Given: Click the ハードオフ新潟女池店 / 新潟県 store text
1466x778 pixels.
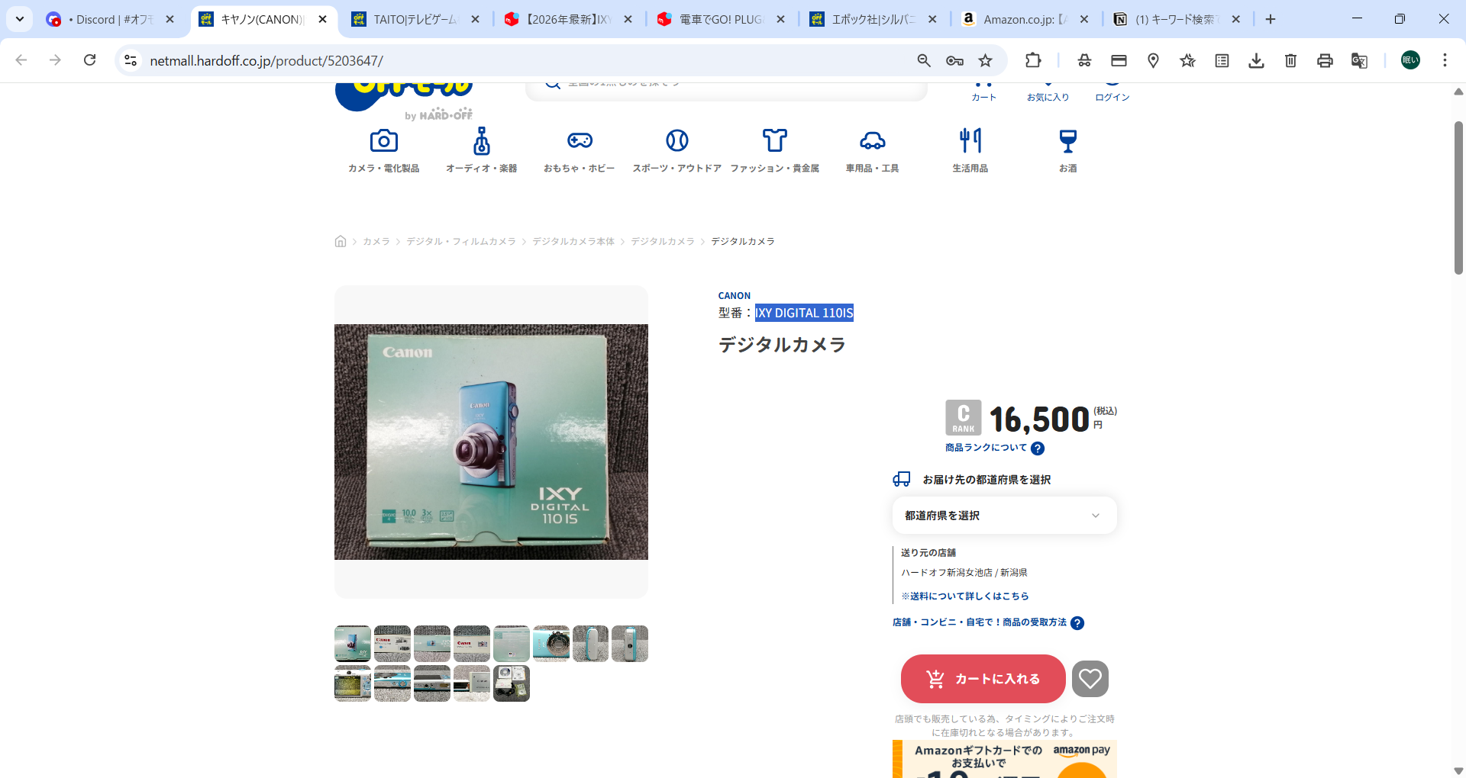Looking at the screenshot, I should pyautogui.click(x=964, y=573).
